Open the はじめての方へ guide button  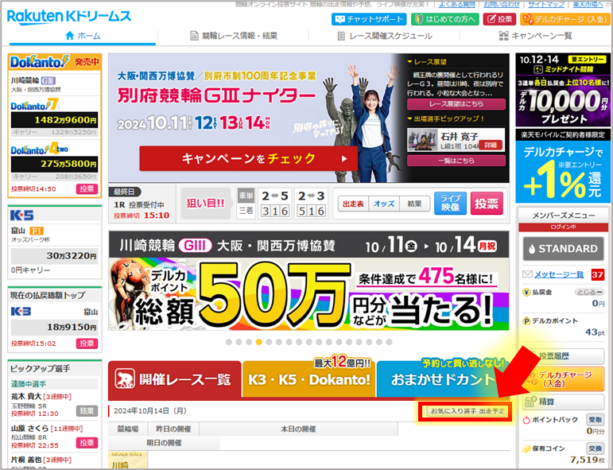[x=445, y=19]
